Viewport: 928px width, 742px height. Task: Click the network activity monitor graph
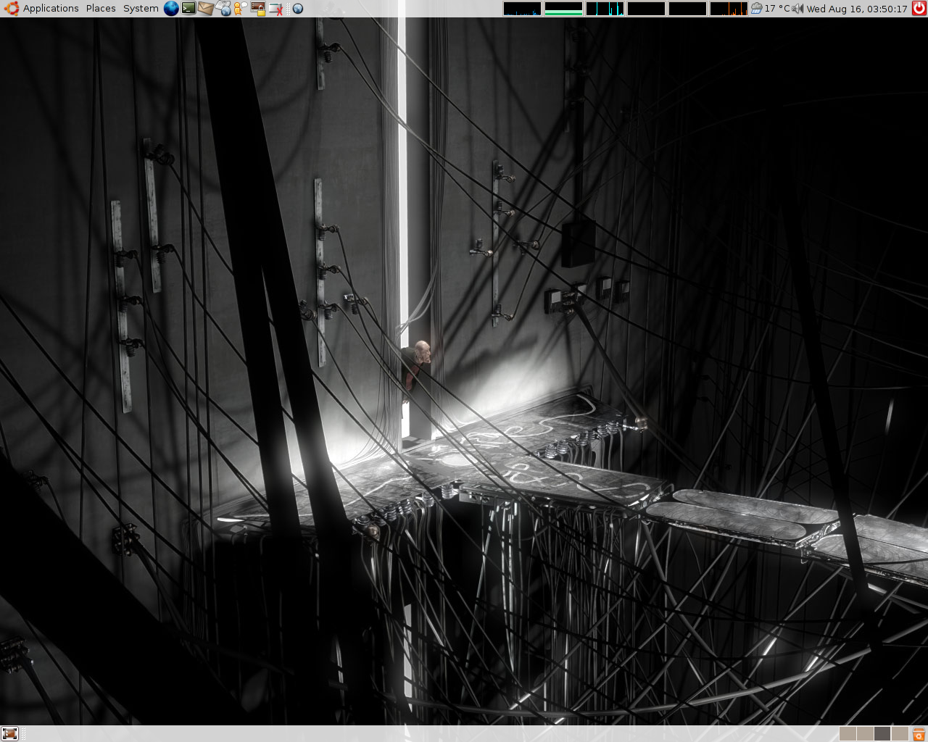click(604, 8)
